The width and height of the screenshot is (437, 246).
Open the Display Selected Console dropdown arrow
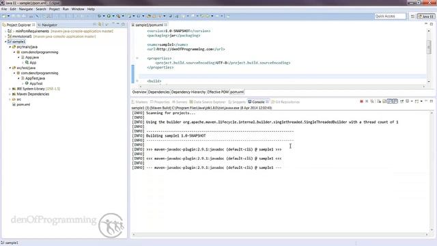(412, 101)
